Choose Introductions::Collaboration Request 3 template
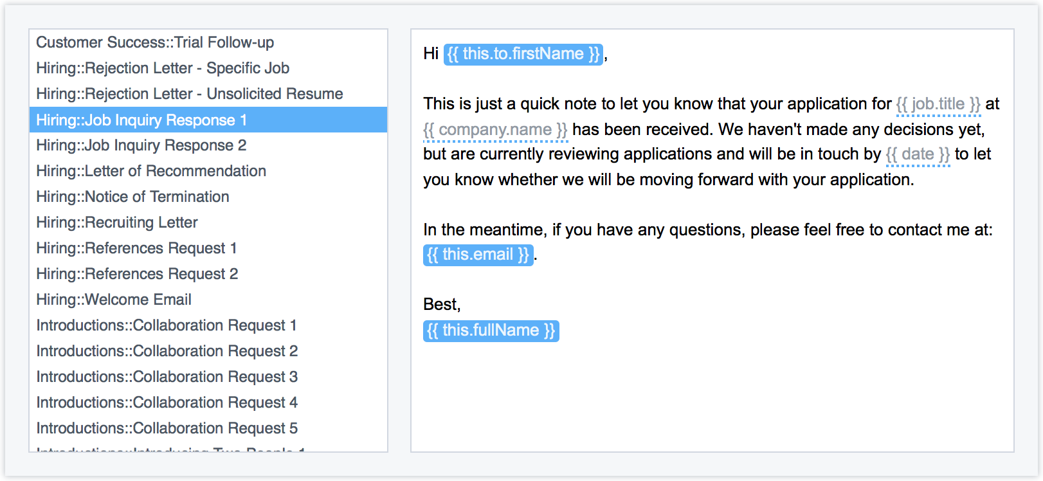This screenshot has height=481, width=1043. (x=167, y=377)
